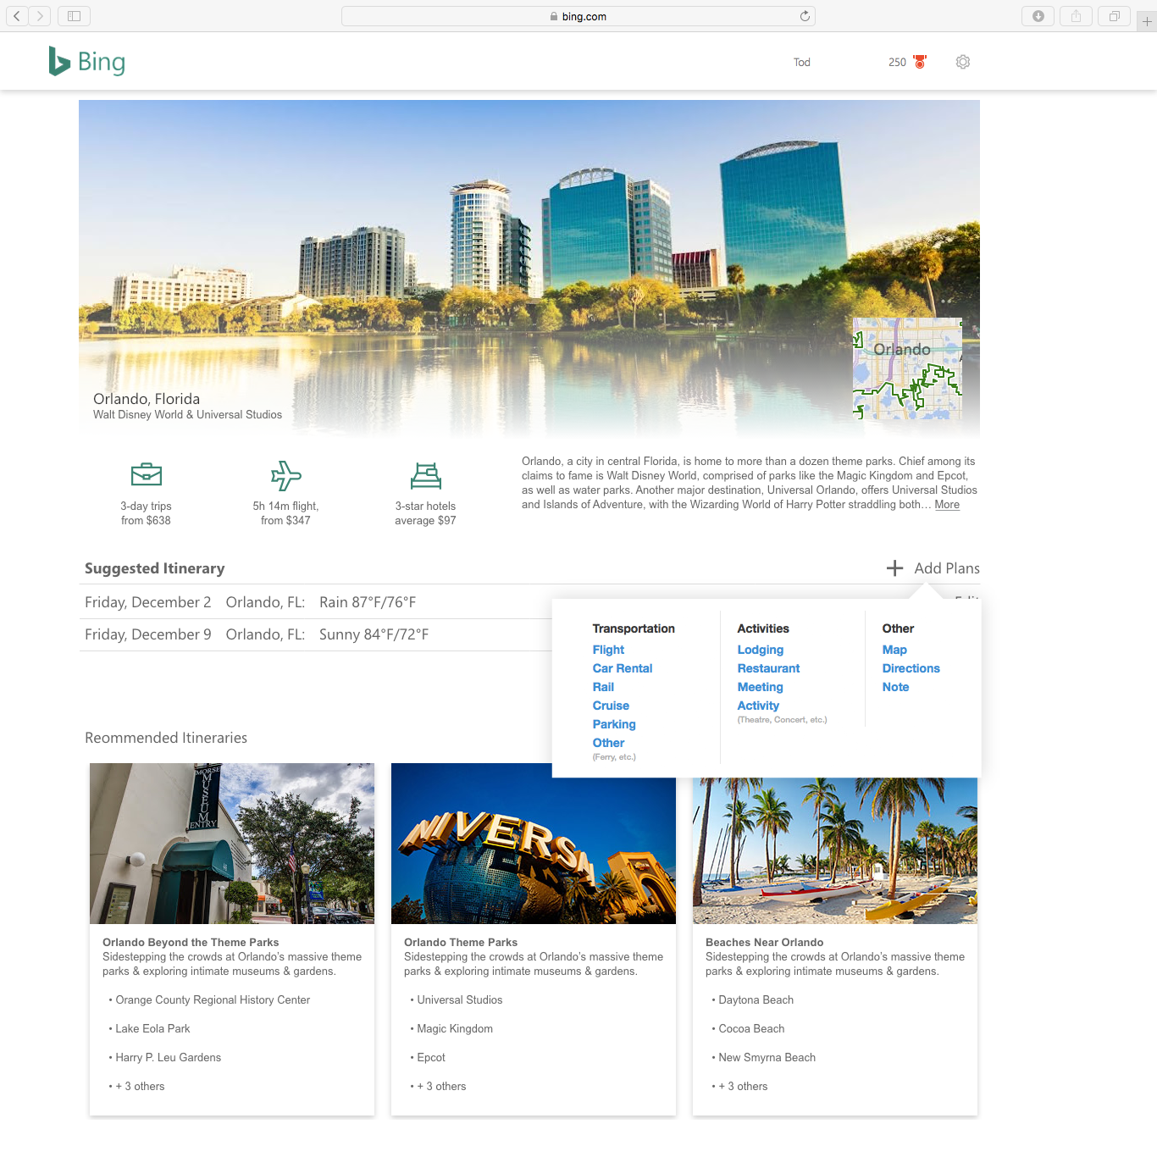Image resolution: width=1157 pixels, height=1157 pixels.
Task: Click Universal Studios list item
Action: (460, 1000)
